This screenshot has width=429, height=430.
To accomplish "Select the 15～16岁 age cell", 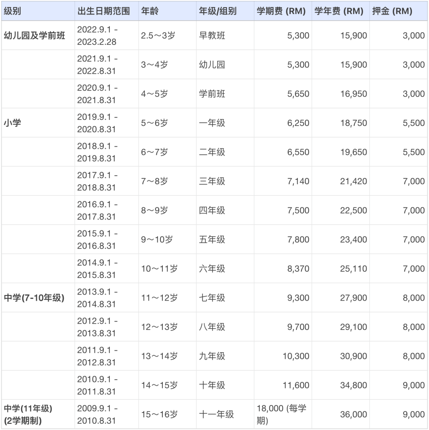I will 167,415.
